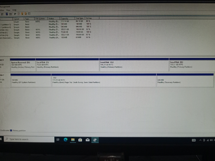Click Disk Management taskbar icon

pyautogui.click(x=95, y=140)
